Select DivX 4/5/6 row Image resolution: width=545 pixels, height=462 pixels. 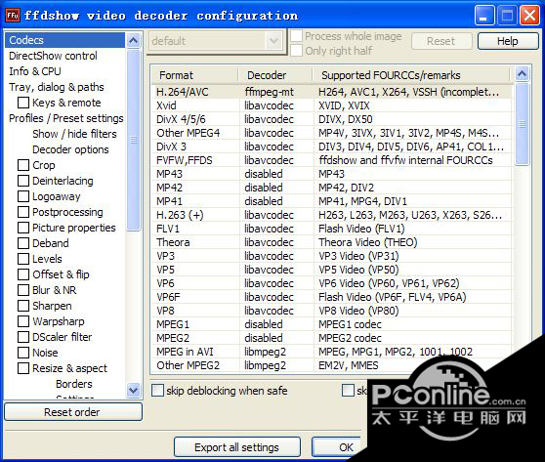pos(332,119)
